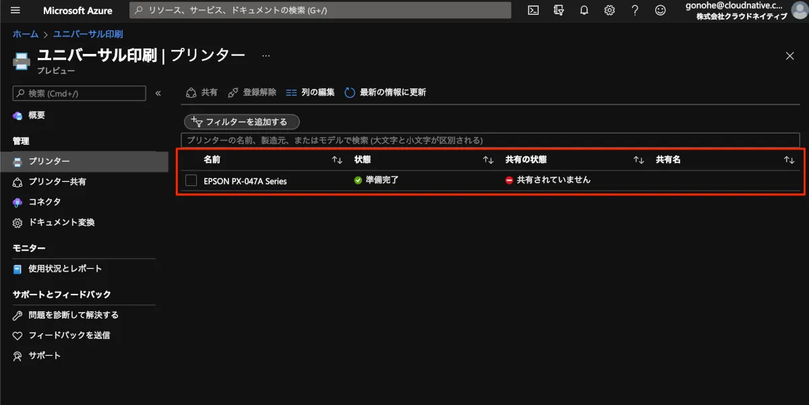
Task: Sort by the 名前 column arrows
Action: 337,160
